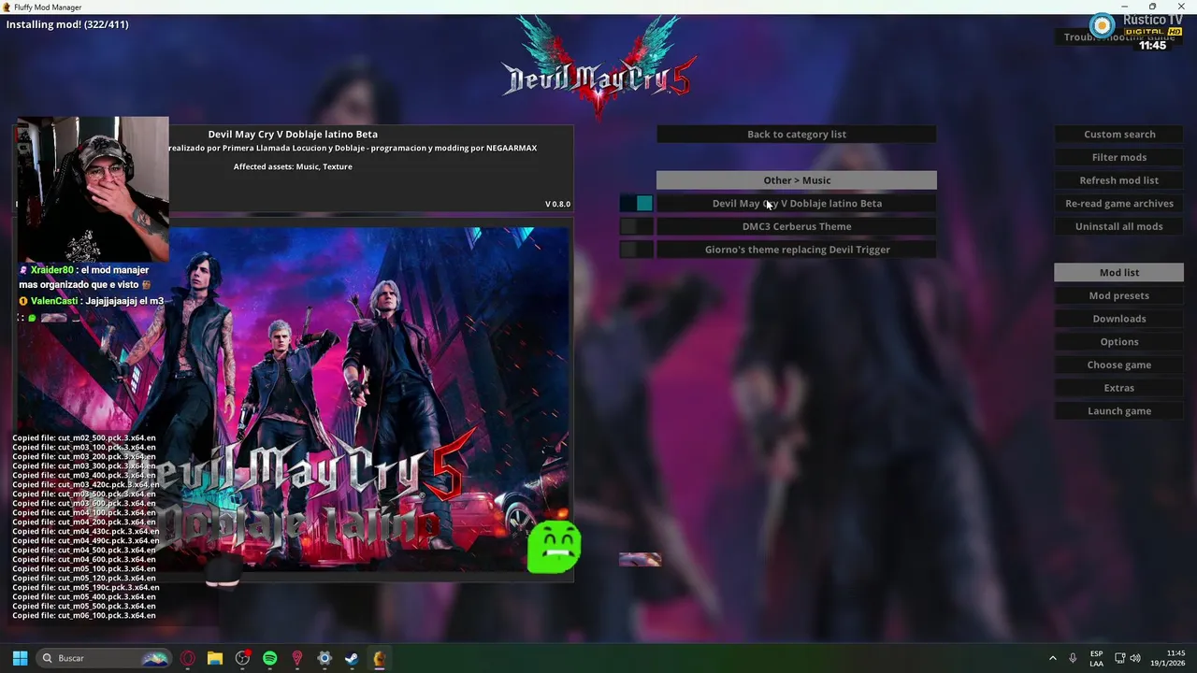Click Uninstall all mods
This screenshot has height=673, width=1197.
[1119, 226]
